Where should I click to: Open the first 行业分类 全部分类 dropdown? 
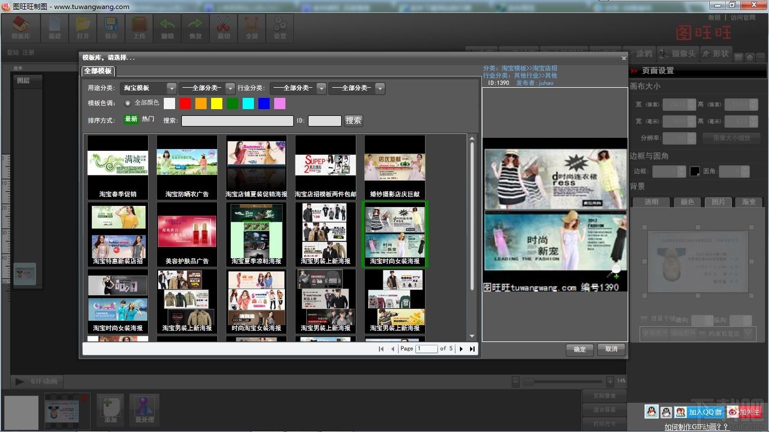[x=298, y=88]
